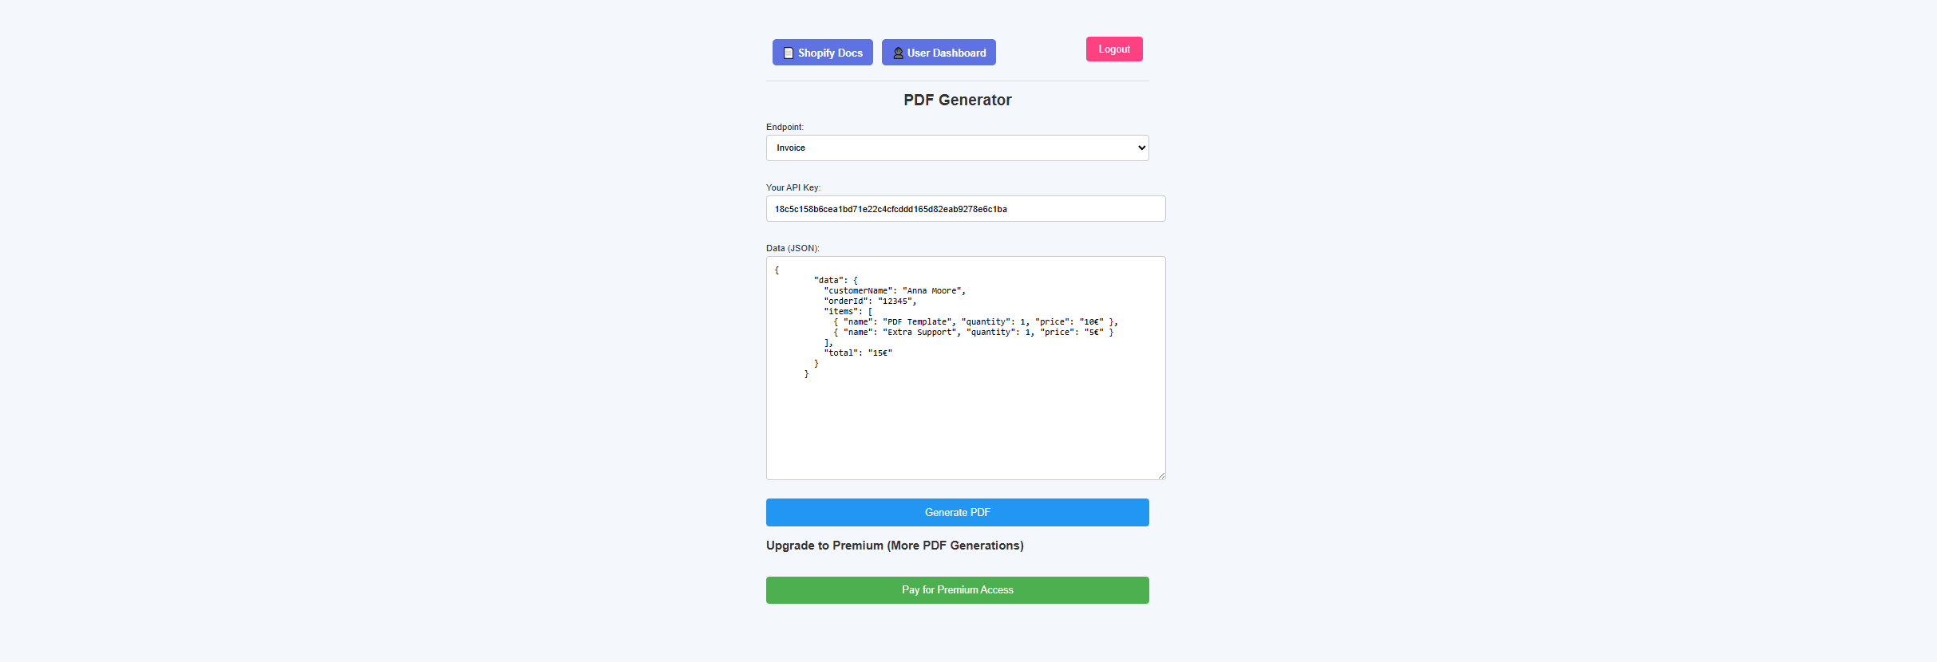The image size is (1937, 662).
Task: Click the document icon on Shopify Docs
Action: pyautogui.click(x=789, y=53)
